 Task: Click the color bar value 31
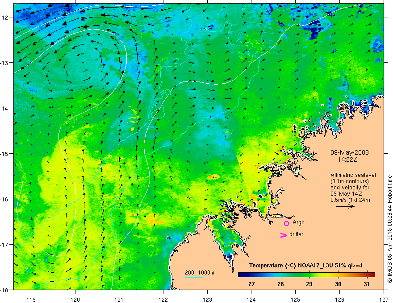tap(367, 284)
